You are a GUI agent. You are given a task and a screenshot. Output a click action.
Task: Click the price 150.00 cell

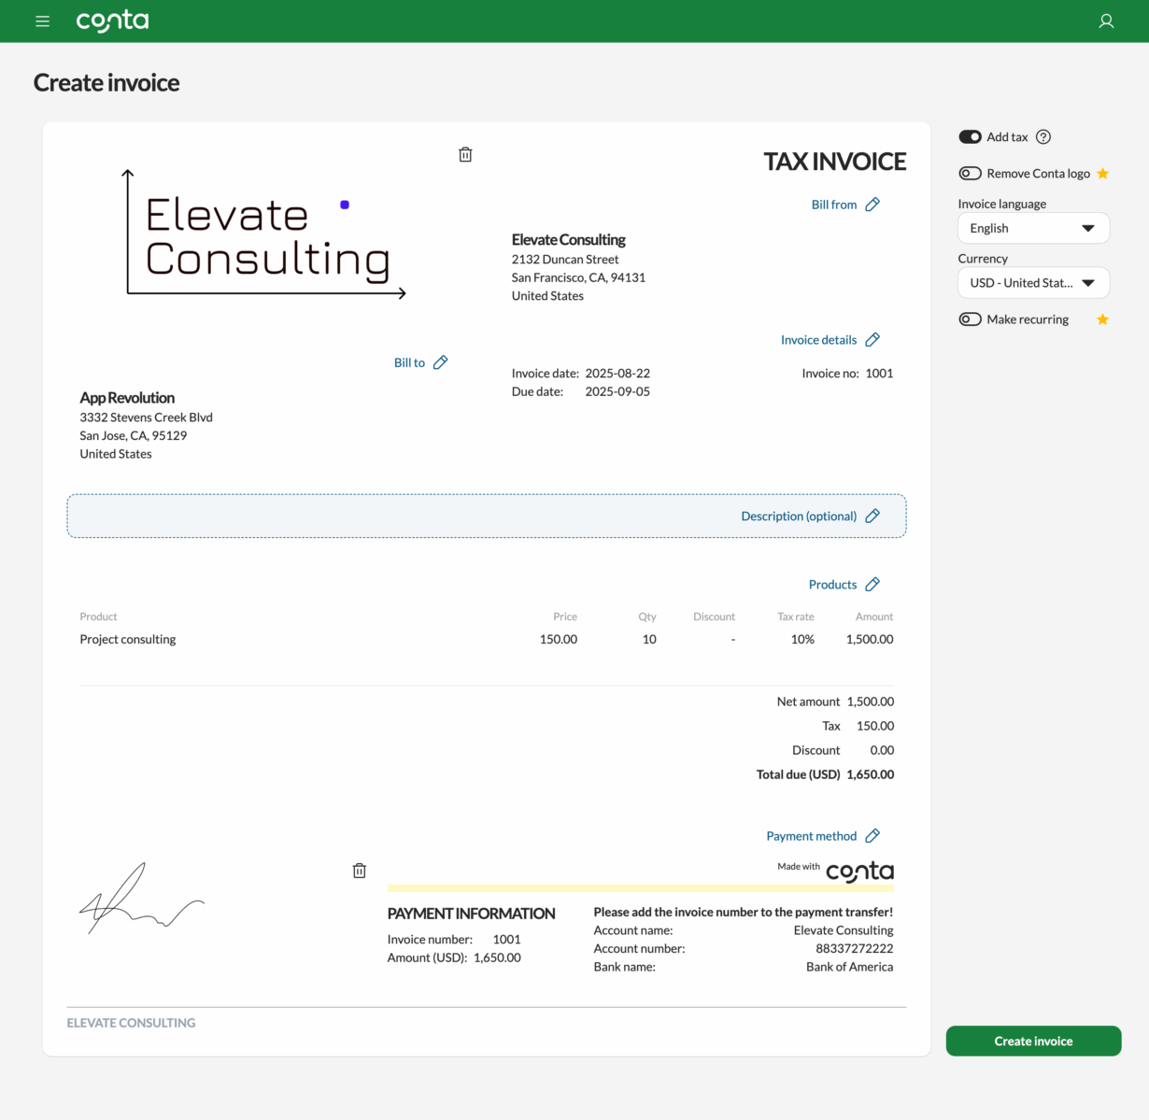click(x=559, y=640)
